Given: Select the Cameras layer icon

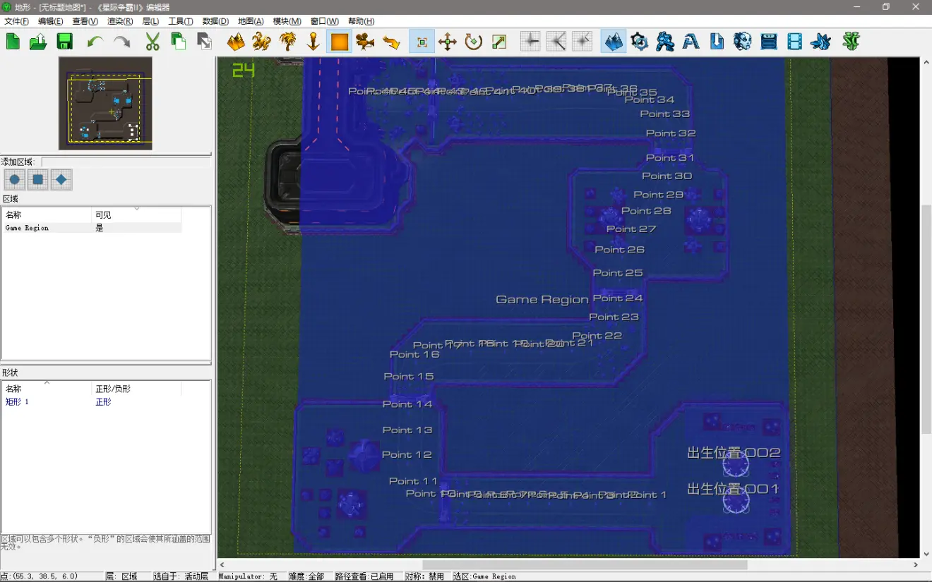Looking at the screenshot, I should pyautogui.click(x=365, y=42).
